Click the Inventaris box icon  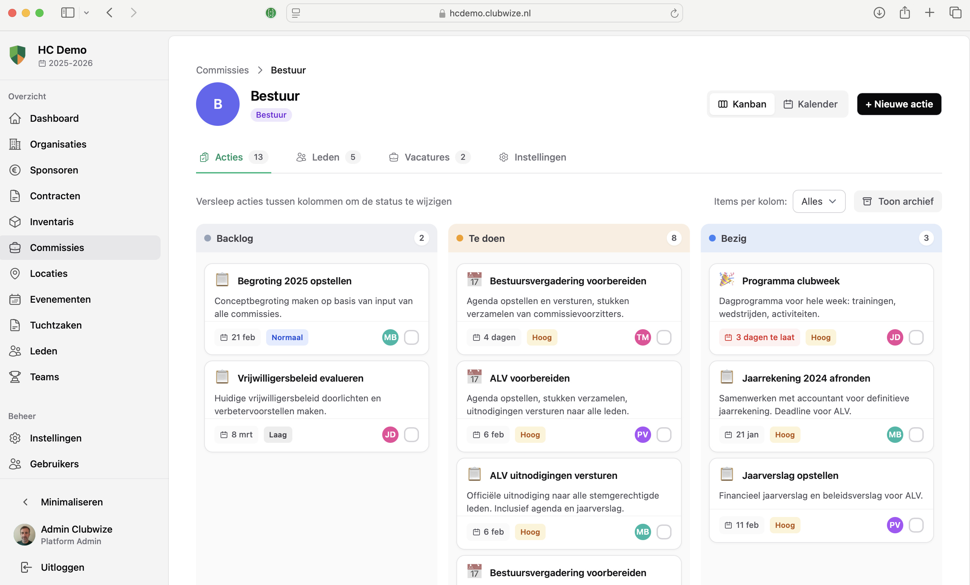click(x=15, y=221)
